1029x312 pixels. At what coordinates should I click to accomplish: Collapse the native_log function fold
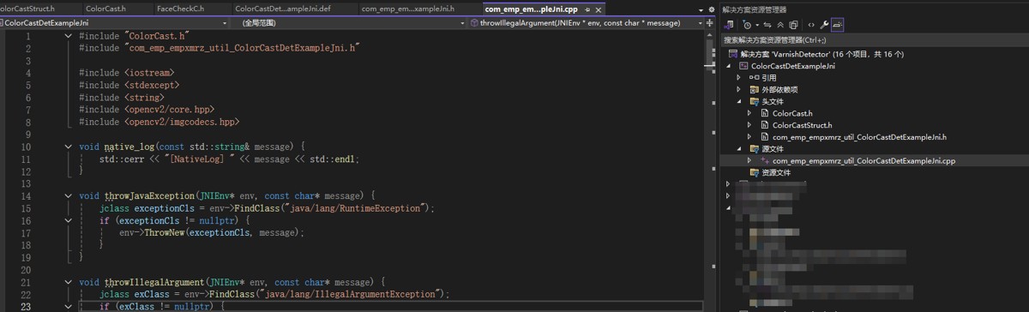pos(69,147)
